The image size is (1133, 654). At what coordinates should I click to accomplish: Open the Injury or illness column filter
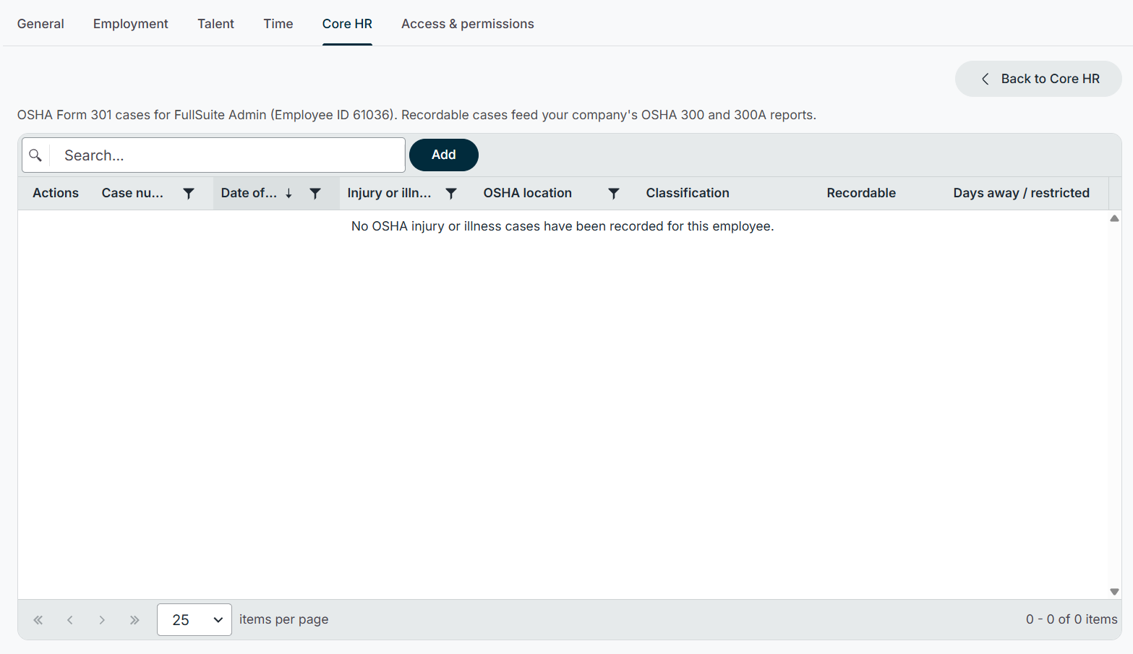pos(451,194)
